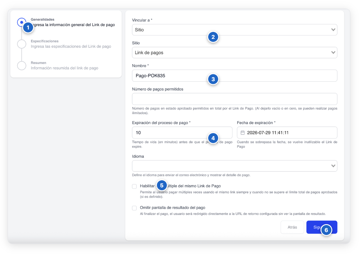Focus the Nombre field containing Pago-POK635

click(235, 75)
